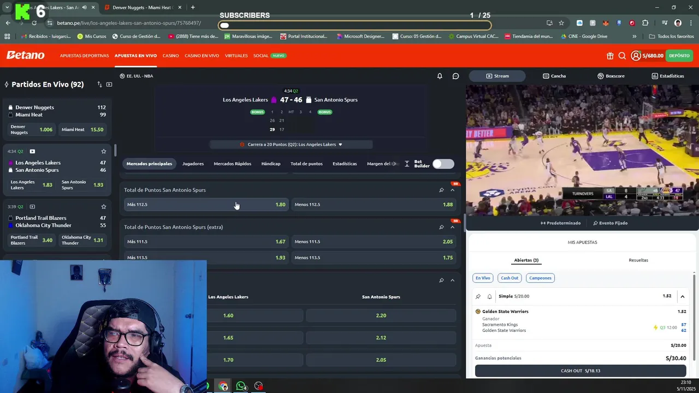
Task: Click the live matches list scrollbar
Action: [x=115, y=151]
